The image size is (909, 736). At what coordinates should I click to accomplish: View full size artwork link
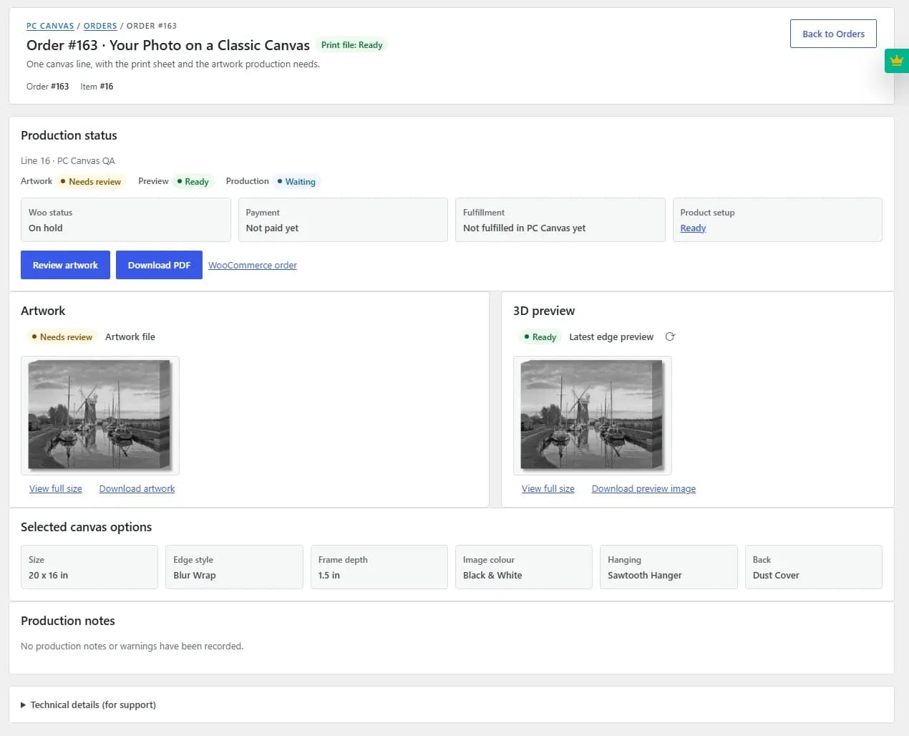pos(56,488)
